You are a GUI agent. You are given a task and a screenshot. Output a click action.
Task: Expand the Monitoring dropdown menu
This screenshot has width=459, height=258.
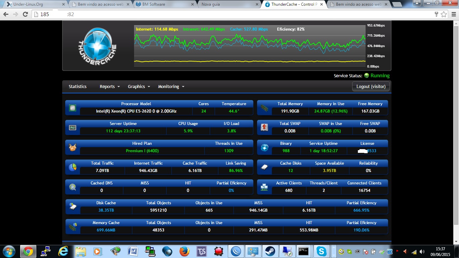(x=171, y=86)
